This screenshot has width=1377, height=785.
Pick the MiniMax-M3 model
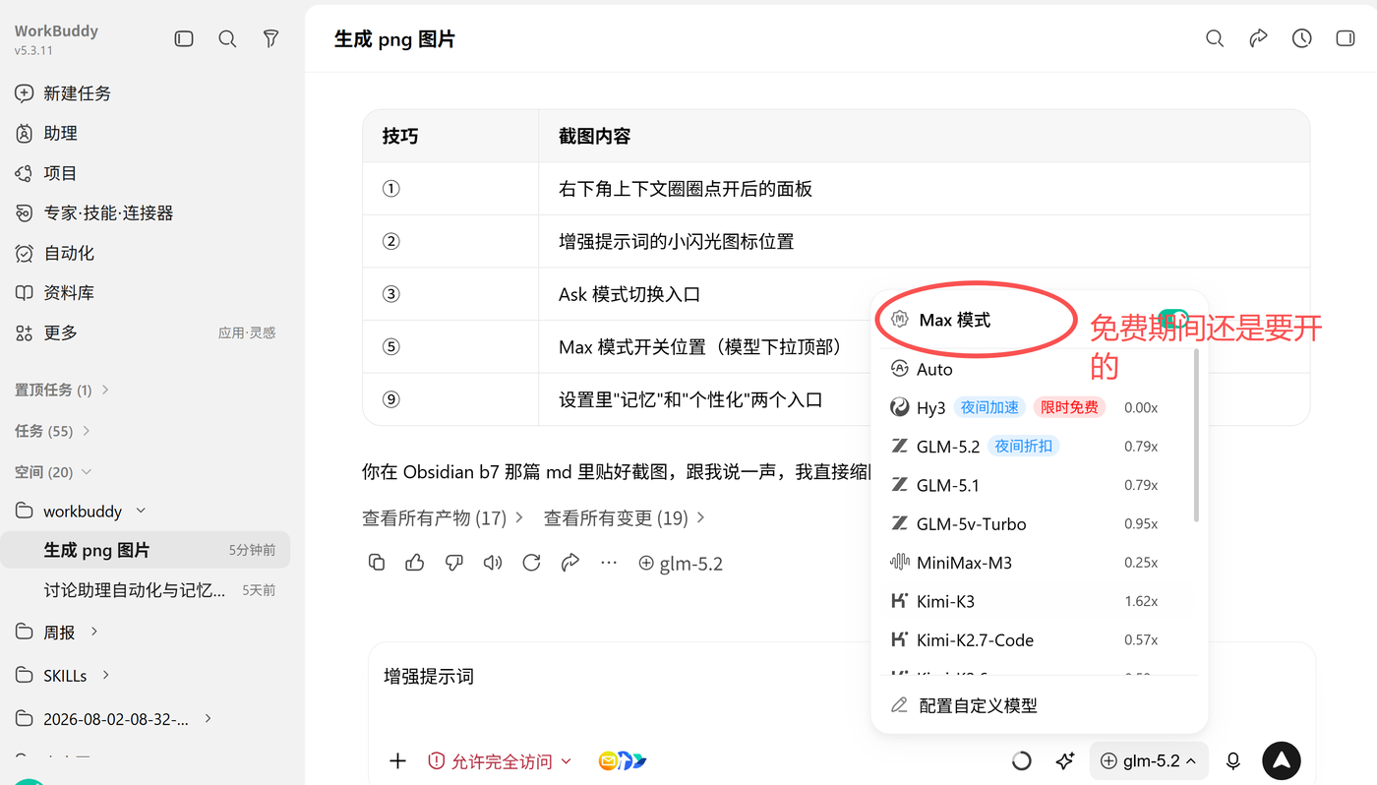coord(1032,563)
